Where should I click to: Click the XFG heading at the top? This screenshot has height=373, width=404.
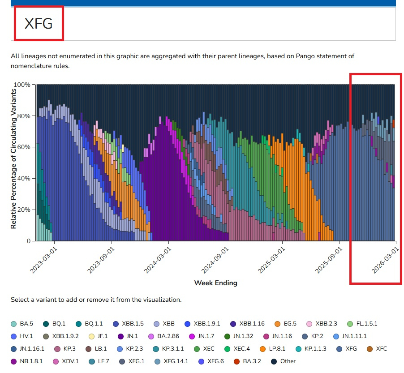(x=39, y=23)
